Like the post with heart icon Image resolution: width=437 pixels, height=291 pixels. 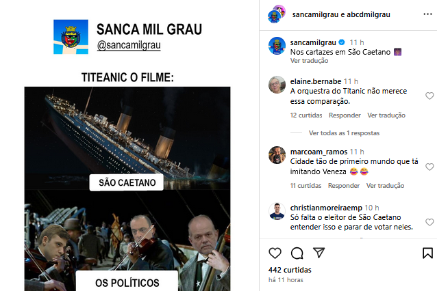pyautogui.click(x=275, y=253)
